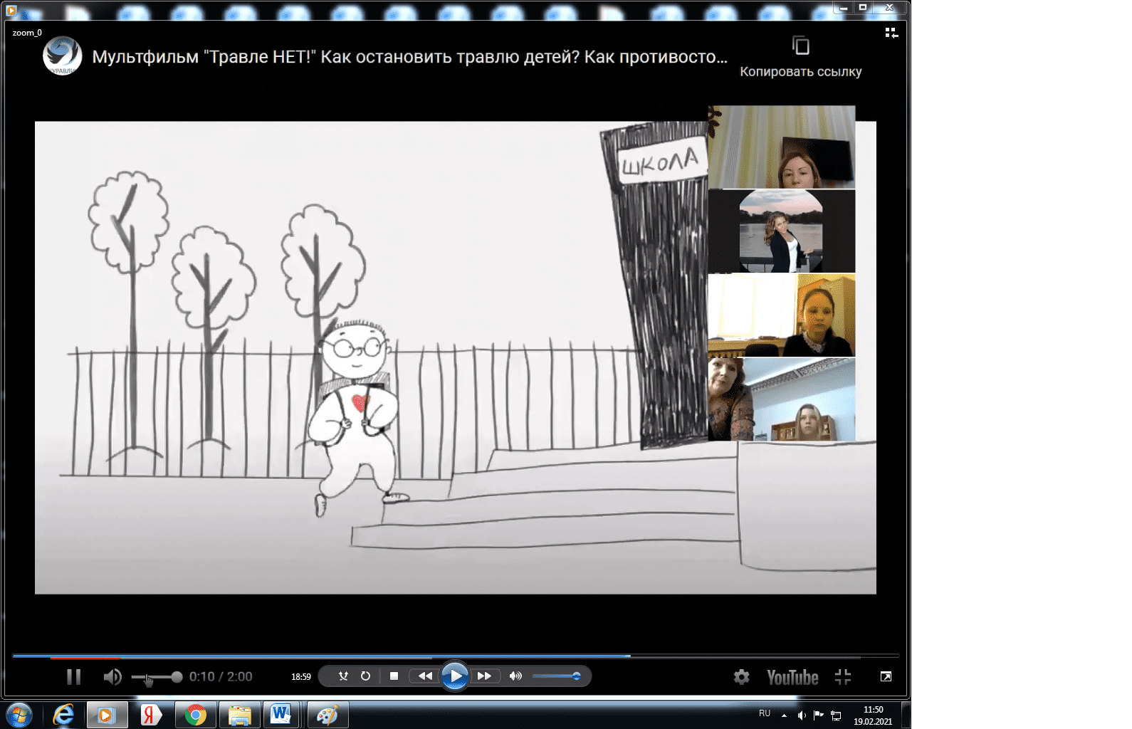Open YouTube player settings gear
Viewport: 1132px width, 729px height.
[742, 677]
